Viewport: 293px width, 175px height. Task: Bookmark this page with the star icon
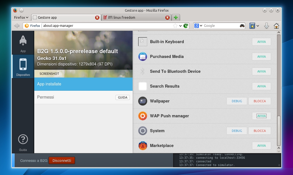(x=175, y=26)
